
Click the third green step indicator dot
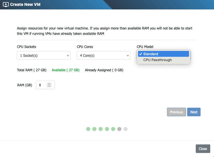tap(100, 129)
